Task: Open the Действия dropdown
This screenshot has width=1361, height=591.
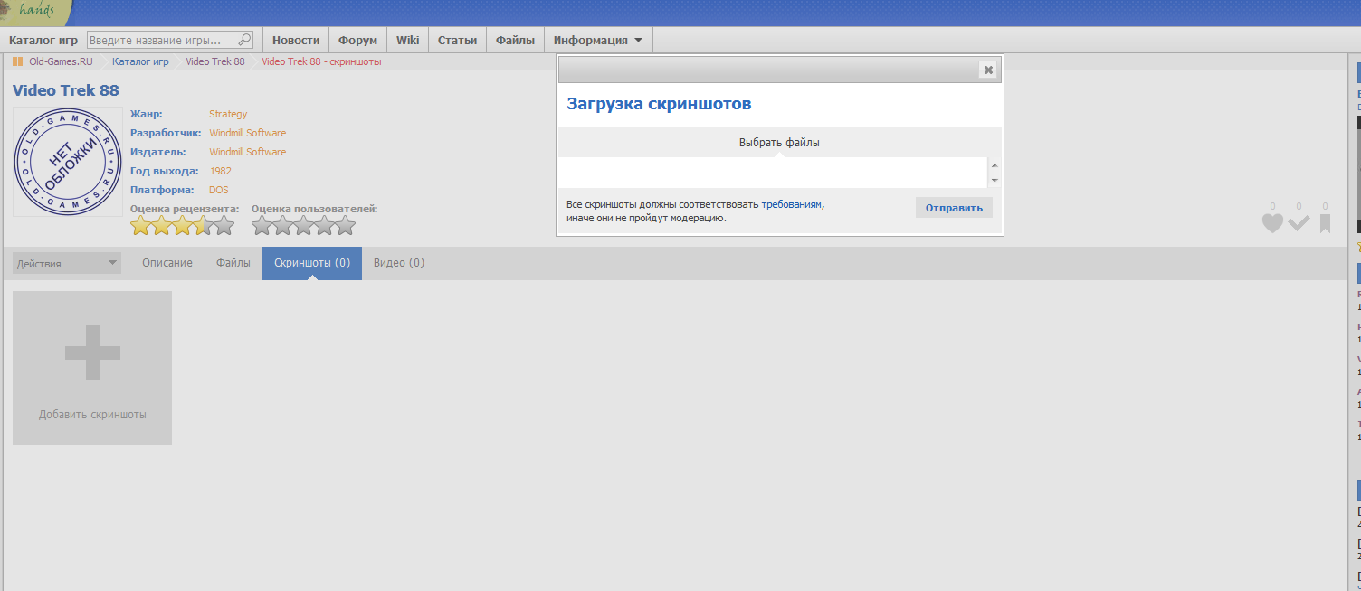Action: pyautogui.click(x=67, y=263)
